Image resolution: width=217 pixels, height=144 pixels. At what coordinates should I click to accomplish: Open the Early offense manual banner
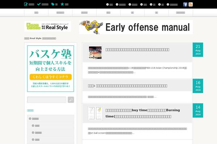[136, 27]
